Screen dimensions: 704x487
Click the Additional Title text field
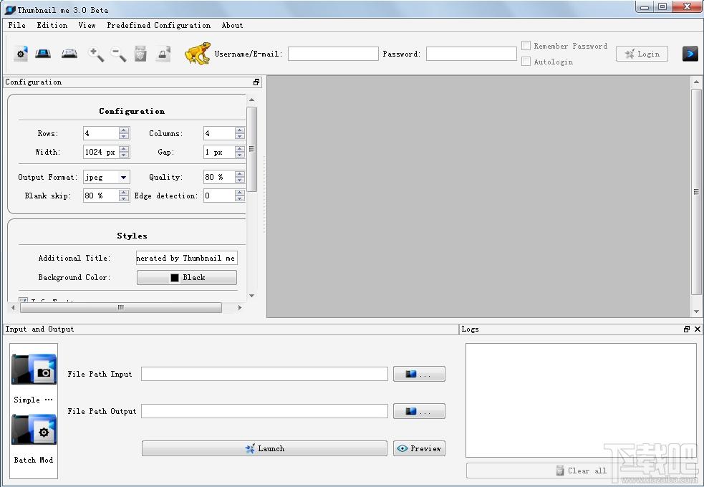pos(187,258)
